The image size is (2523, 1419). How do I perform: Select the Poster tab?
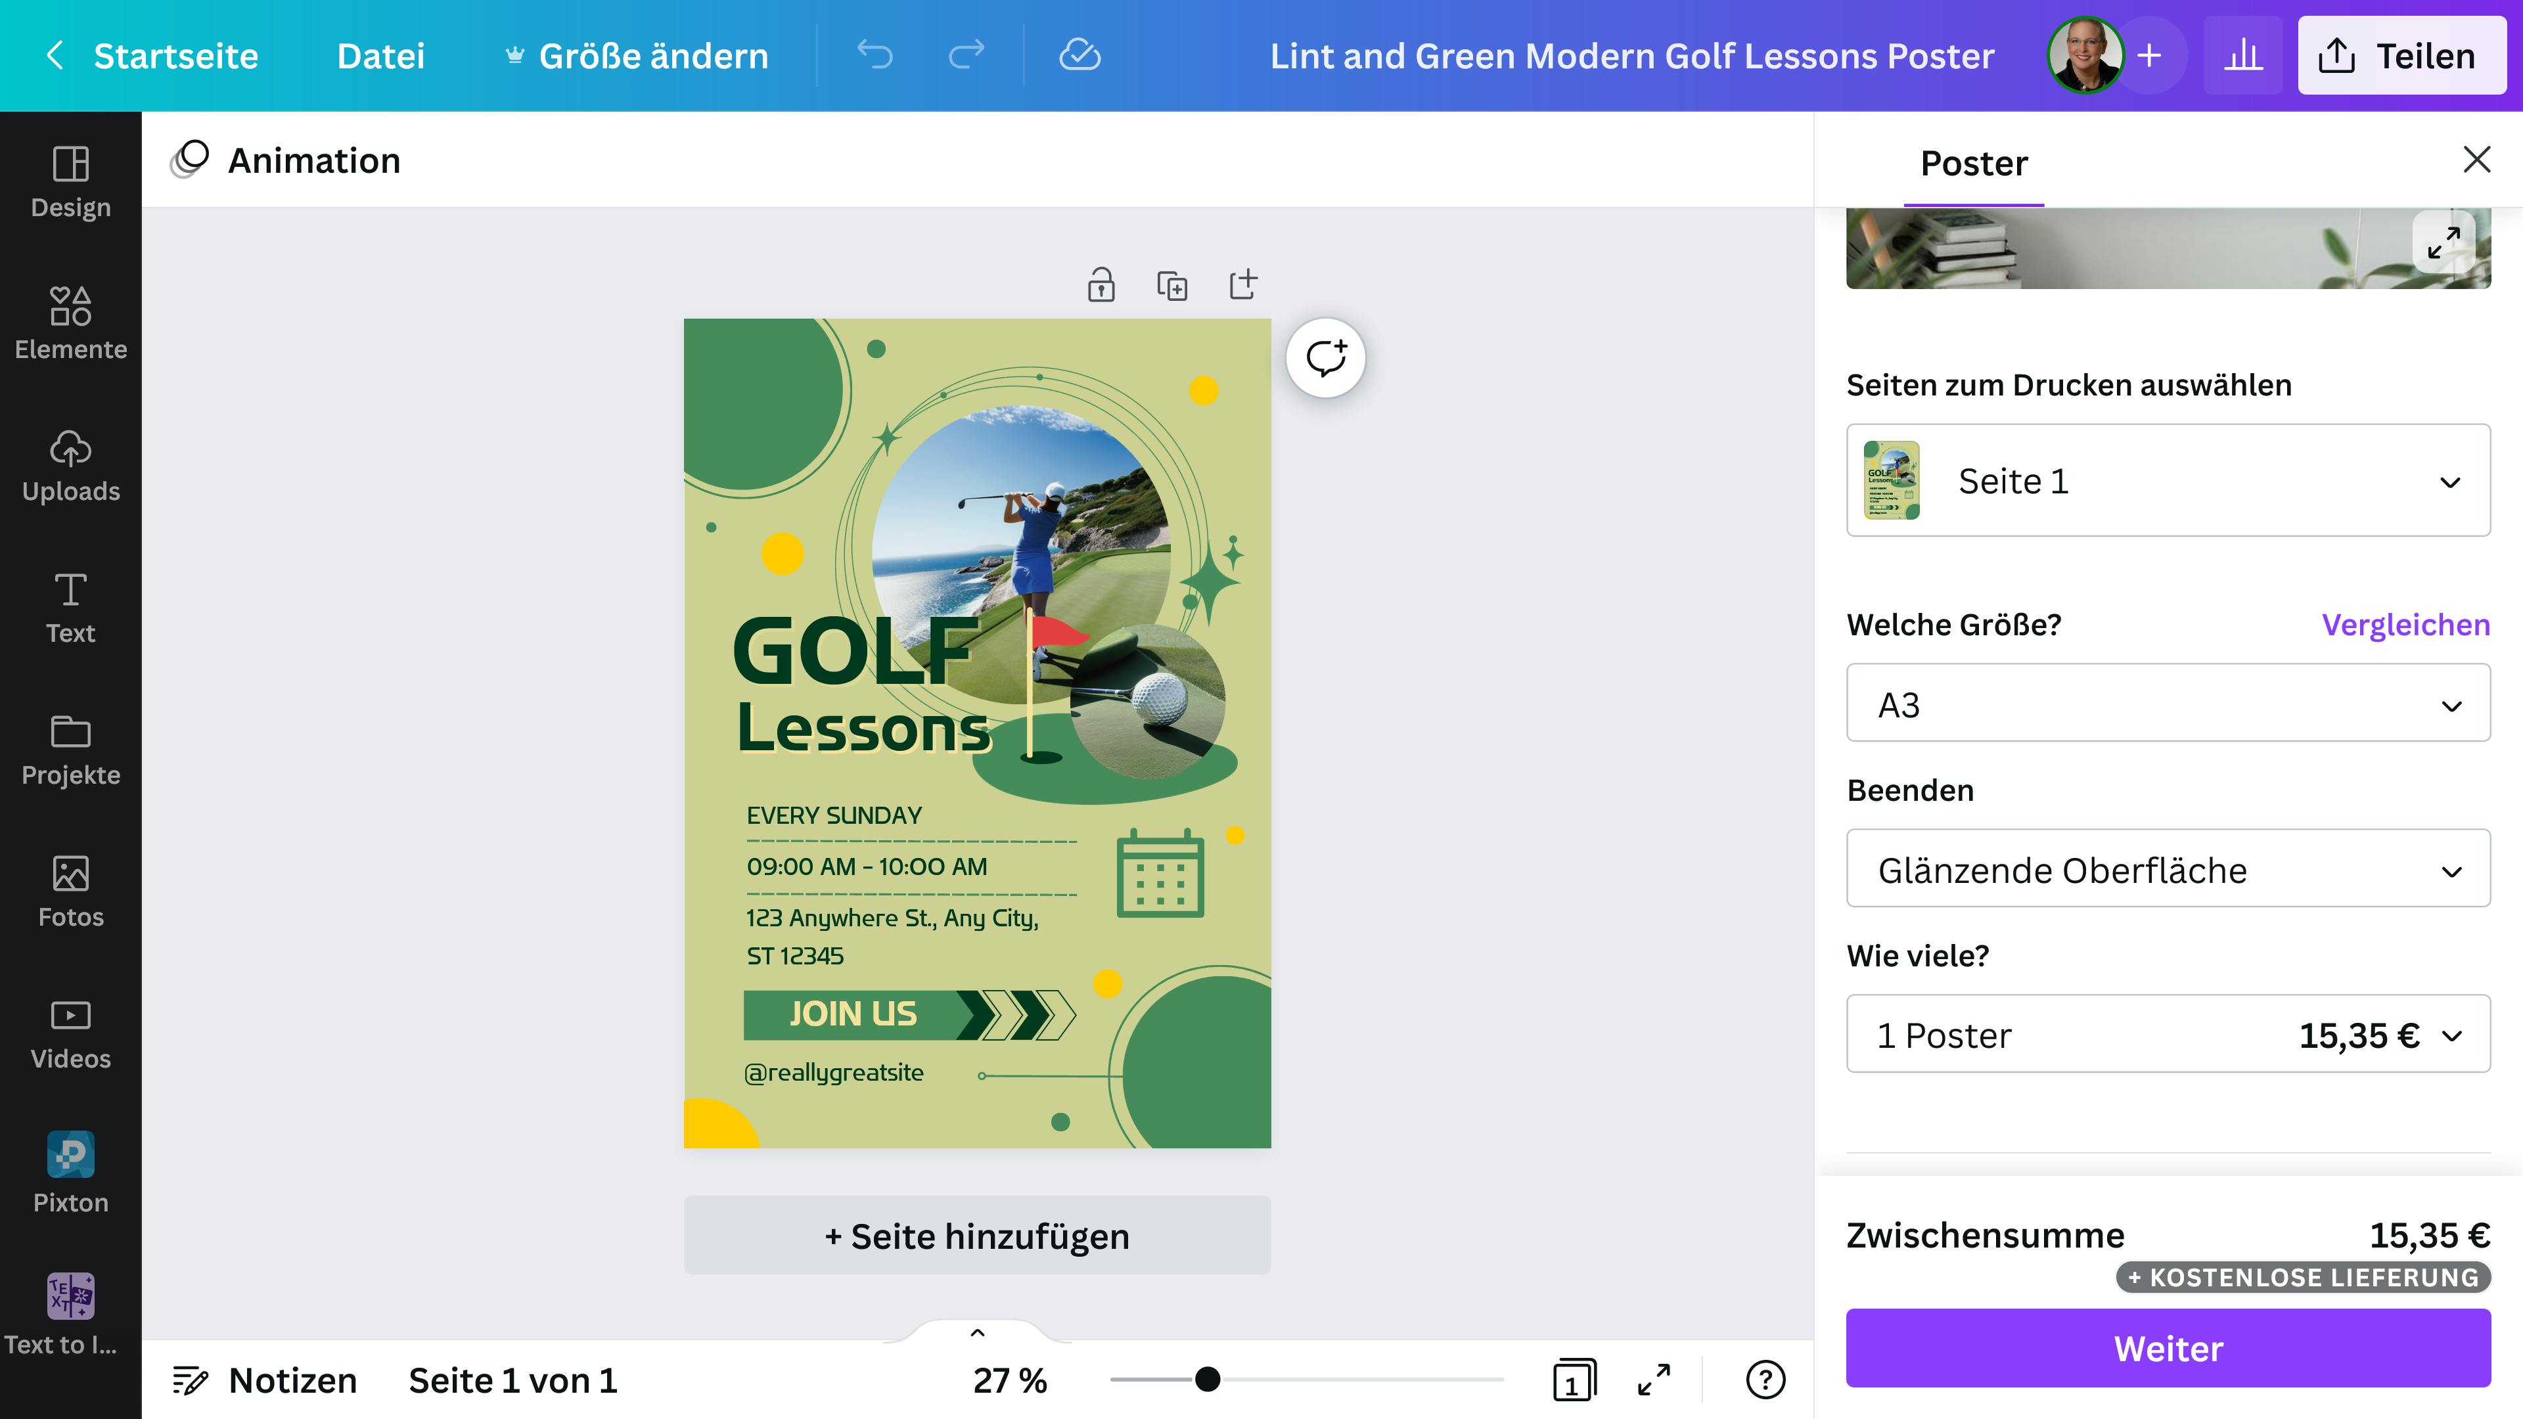[1972, 164]
